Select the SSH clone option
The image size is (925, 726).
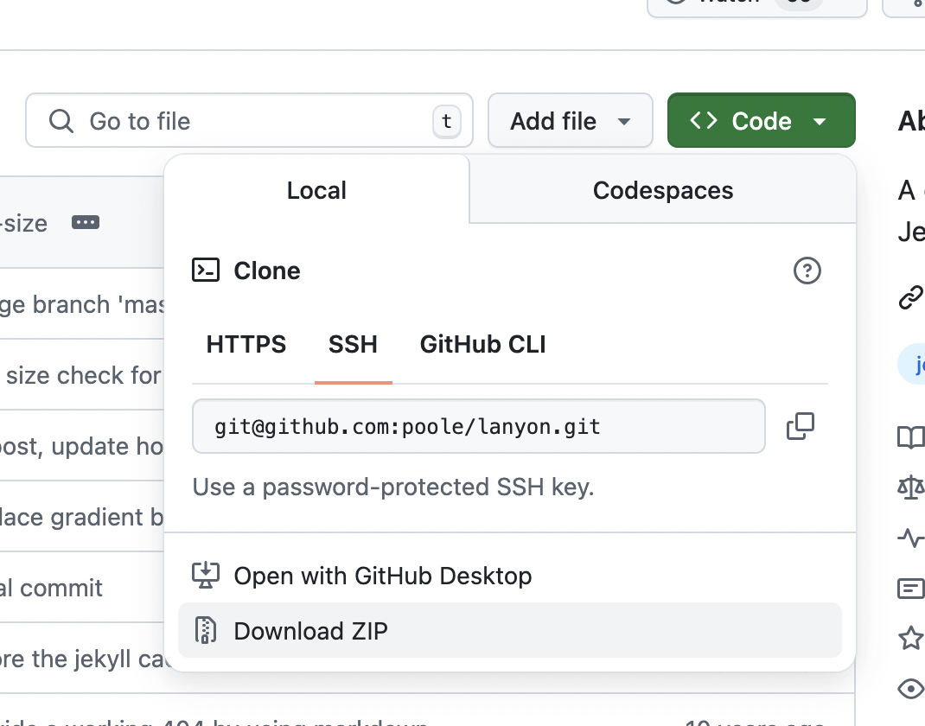(x=353, y=345)
